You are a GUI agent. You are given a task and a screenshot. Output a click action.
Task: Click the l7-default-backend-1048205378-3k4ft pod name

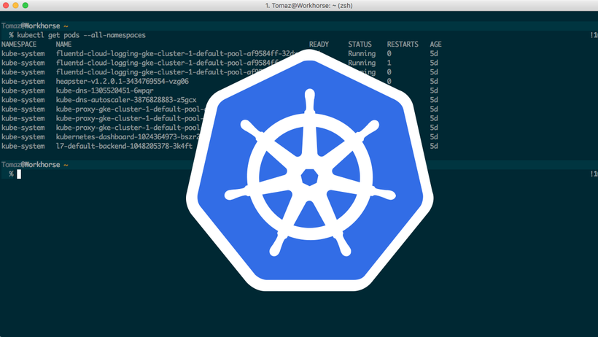click(124, 146)
